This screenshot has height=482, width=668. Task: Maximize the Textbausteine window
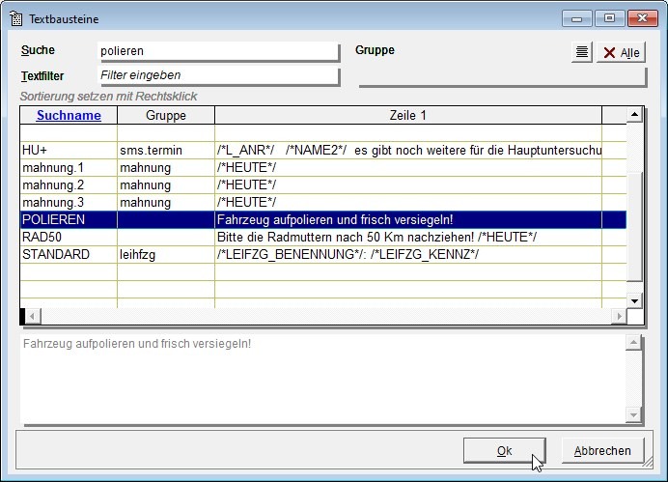pos(610,18)
